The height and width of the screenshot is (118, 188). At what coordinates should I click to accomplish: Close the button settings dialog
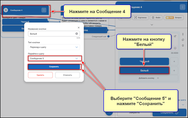coord(79,28)
